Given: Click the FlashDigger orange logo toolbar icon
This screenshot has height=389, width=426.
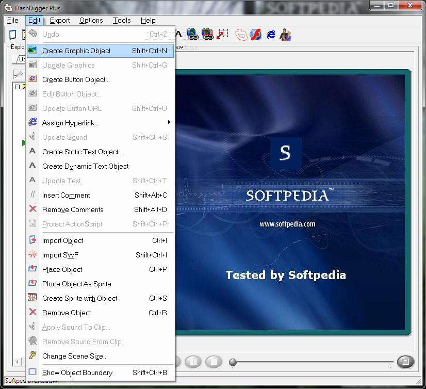Looking at the screenshot, I should [241, 35].
